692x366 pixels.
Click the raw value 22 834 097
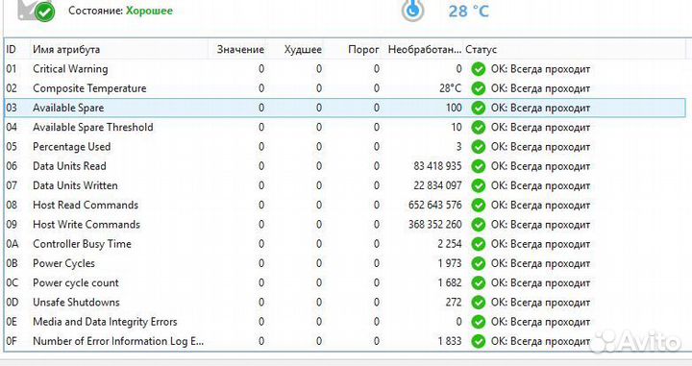(437, 185)
